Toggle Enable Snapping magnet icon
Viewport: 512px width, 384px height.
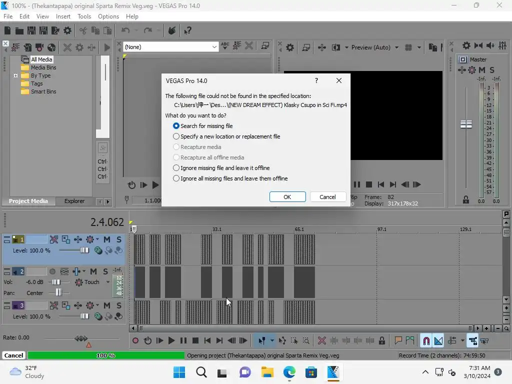point(426,341)
